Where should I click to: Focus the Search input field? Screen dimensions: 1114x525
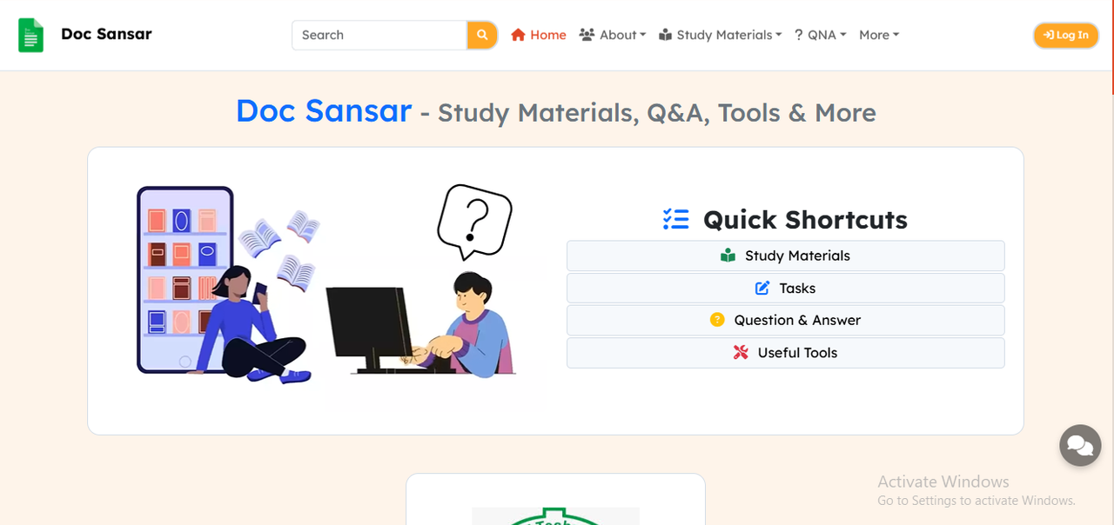(x=379, y=35)
